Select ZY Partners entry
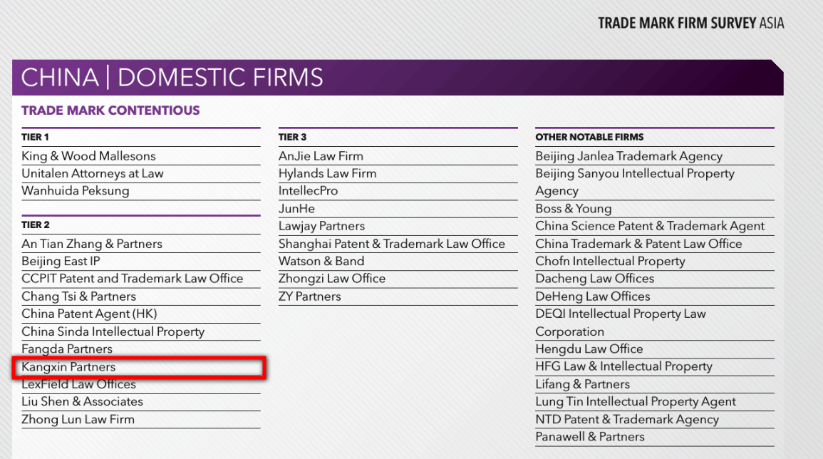The width and height of the screenshot is (823, 459). (x=310, y=296)
